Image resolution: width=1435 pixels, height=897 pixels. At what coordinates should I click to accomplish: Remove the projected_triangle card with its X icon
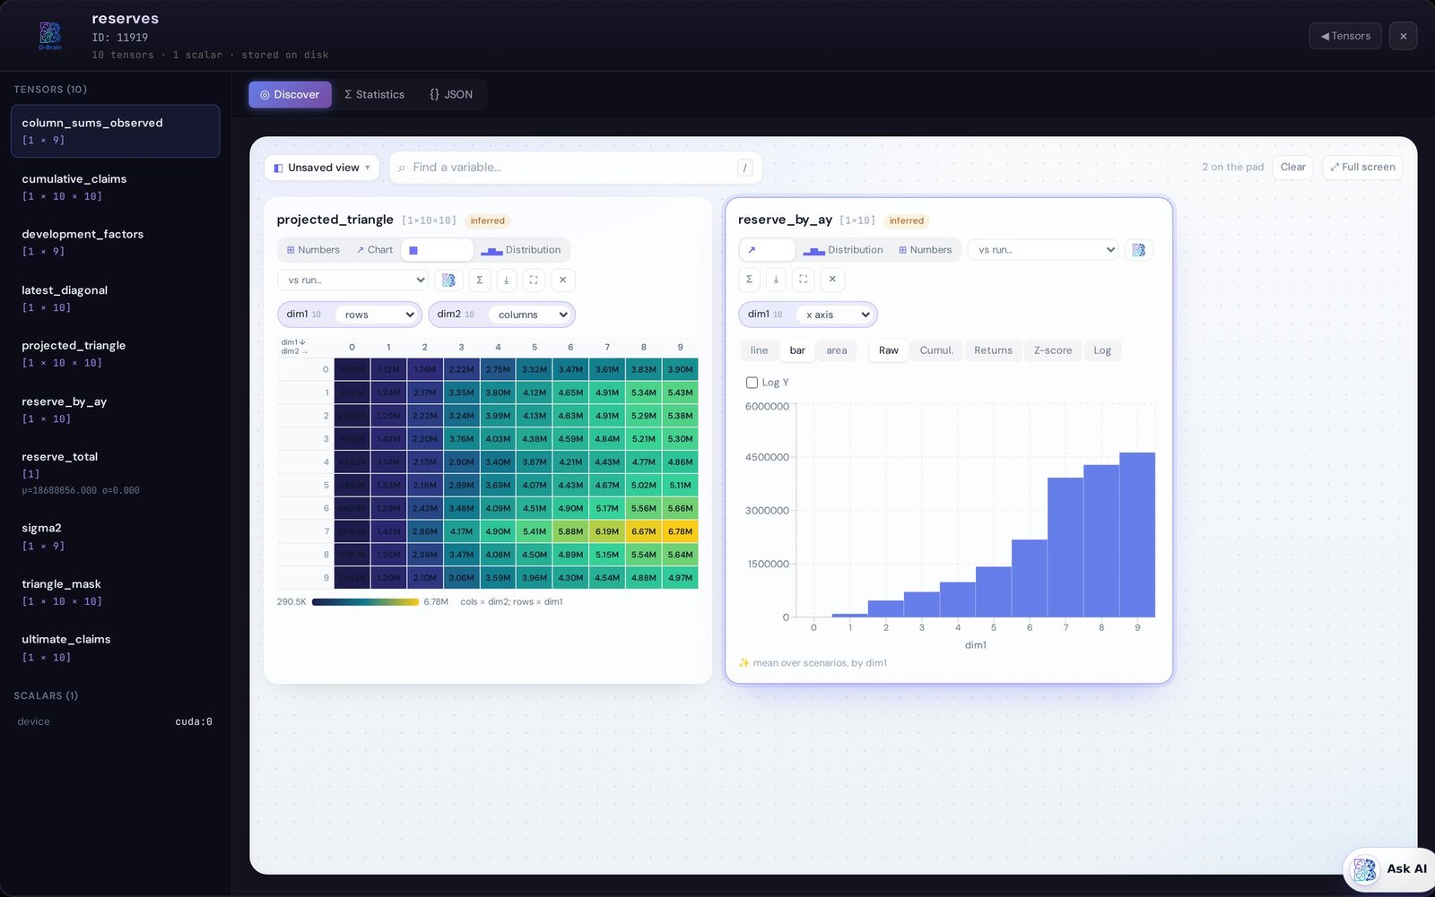coord(562,280)
